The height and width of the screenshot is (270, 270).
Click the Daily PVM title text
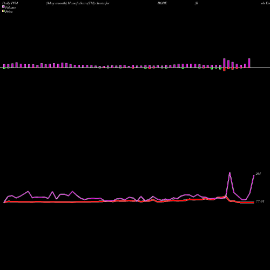click(x=10, y=3)
